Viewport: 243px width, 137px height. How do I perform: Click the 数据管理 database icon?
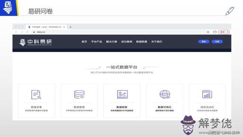coord(79,94)
